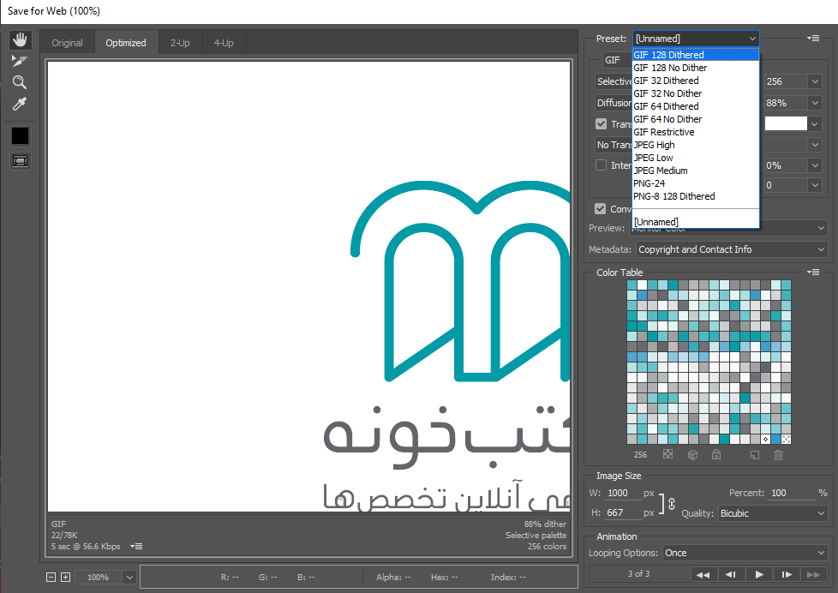The height and width of the screenshot is (593, 838).
Task: Toggle slices visibility icon
Action: [21, 161]
